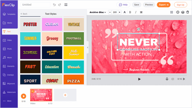
Task: Click the rotate handle above NEVER text
Action: 138,29
